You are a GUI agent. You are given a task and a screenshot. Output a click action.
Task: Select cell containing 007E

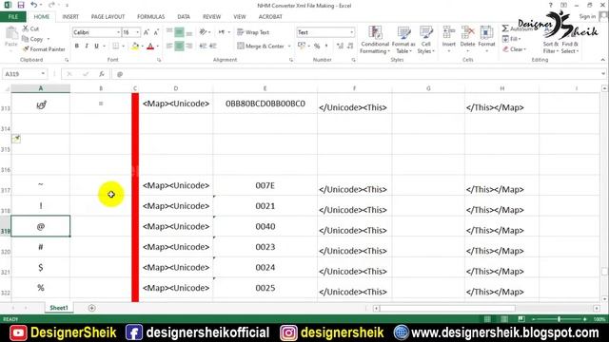pyautogui.click(x=265, y=185)
